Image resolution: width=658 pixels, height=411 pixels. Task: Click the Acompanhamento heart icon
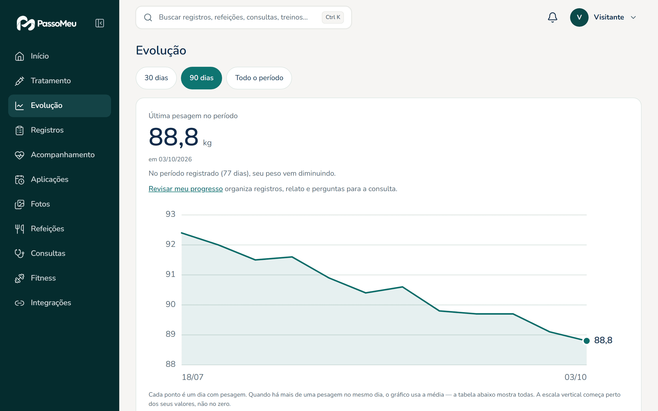pyautogui.click(x=20, y=155)
